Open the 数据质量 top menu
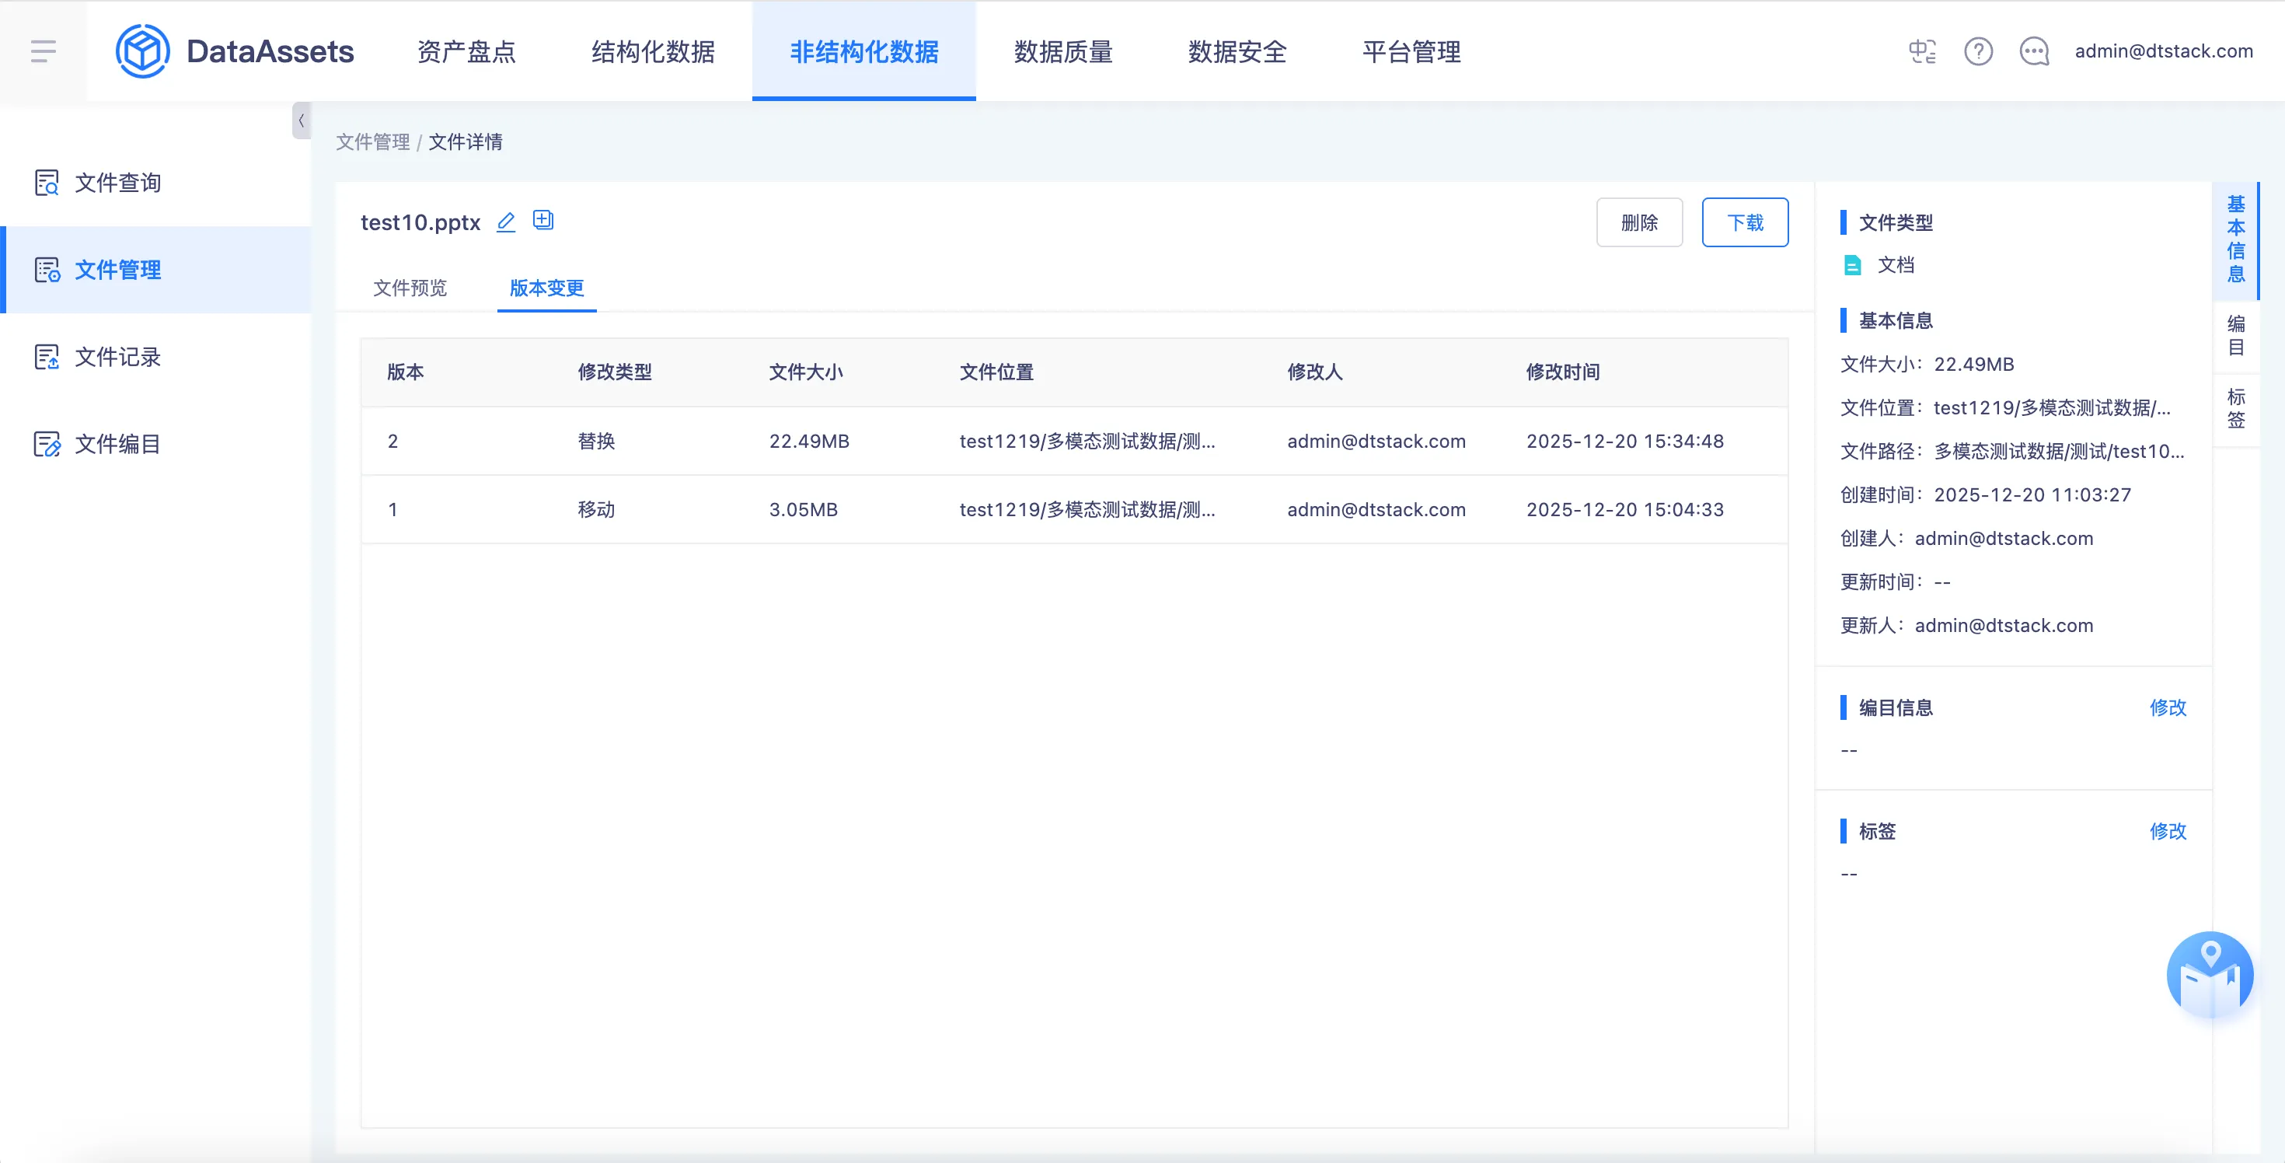Screen dimensions: 2285x1163 [1062, 51]
